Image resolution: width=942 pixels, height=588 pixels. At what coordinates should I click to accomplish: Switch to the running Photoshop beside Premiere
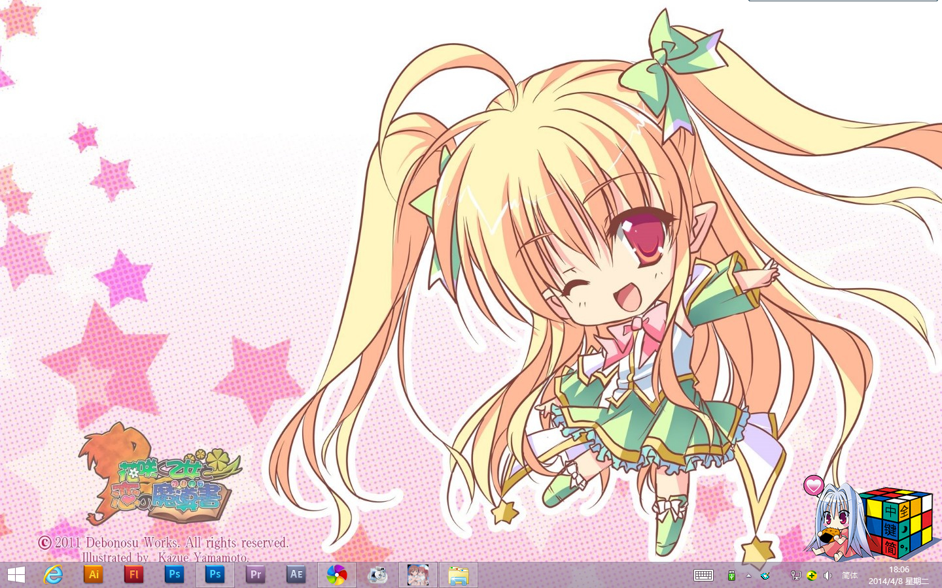[215, 575]
